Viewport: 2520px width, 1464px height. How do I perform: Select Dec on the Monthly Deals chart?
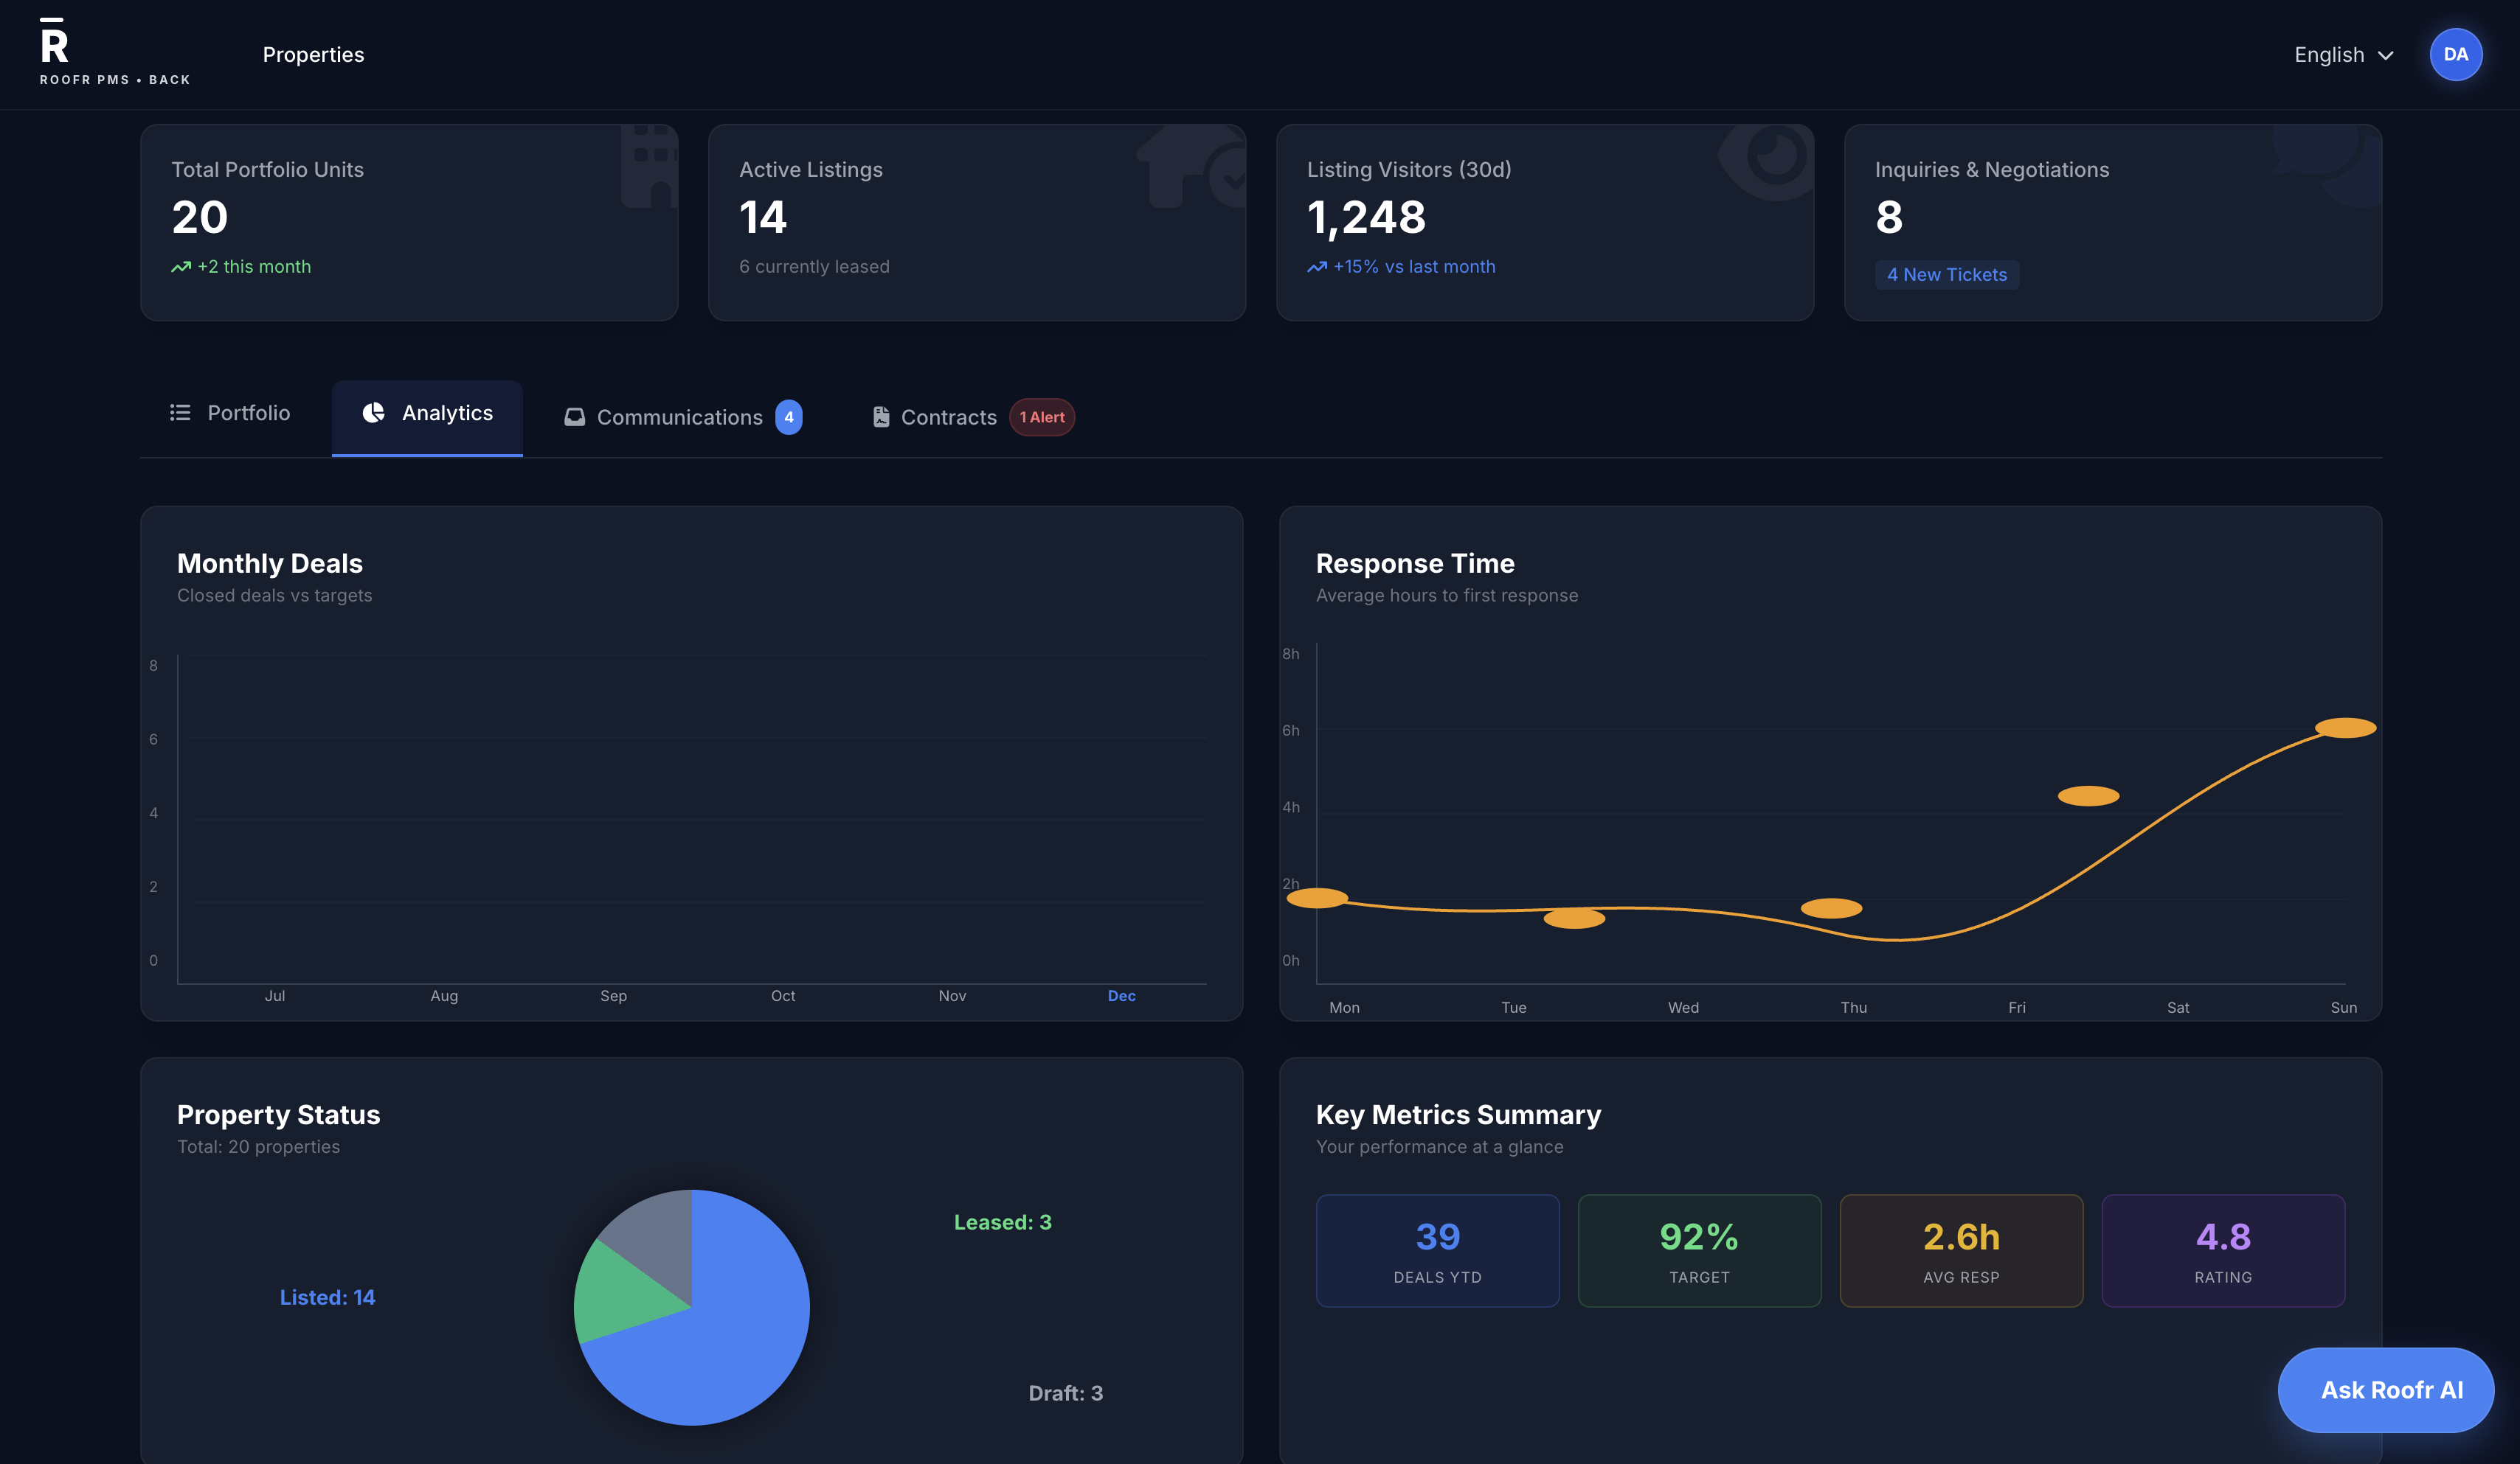pyautogui.click(x=1121, y=995)
